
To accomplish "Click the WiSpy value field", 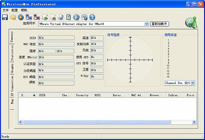I will coord(97,77).
